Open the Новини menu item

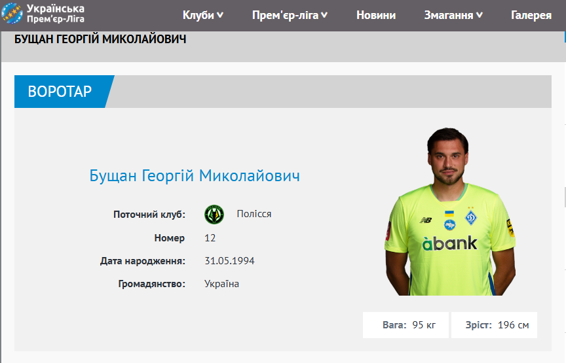pyautogui.click(x=376, y=15)
